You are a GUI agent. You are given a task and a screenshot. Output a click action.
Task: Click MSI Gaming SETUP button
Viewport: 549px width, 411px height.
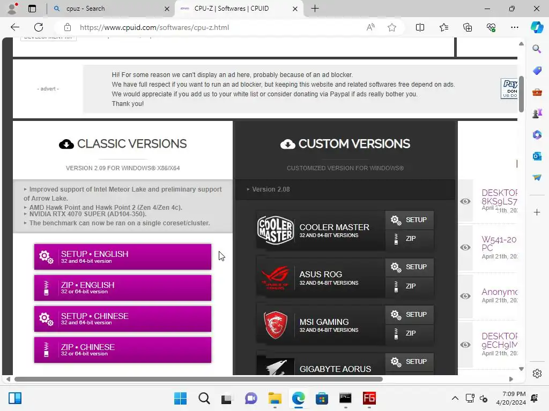[x=409, y=315]
